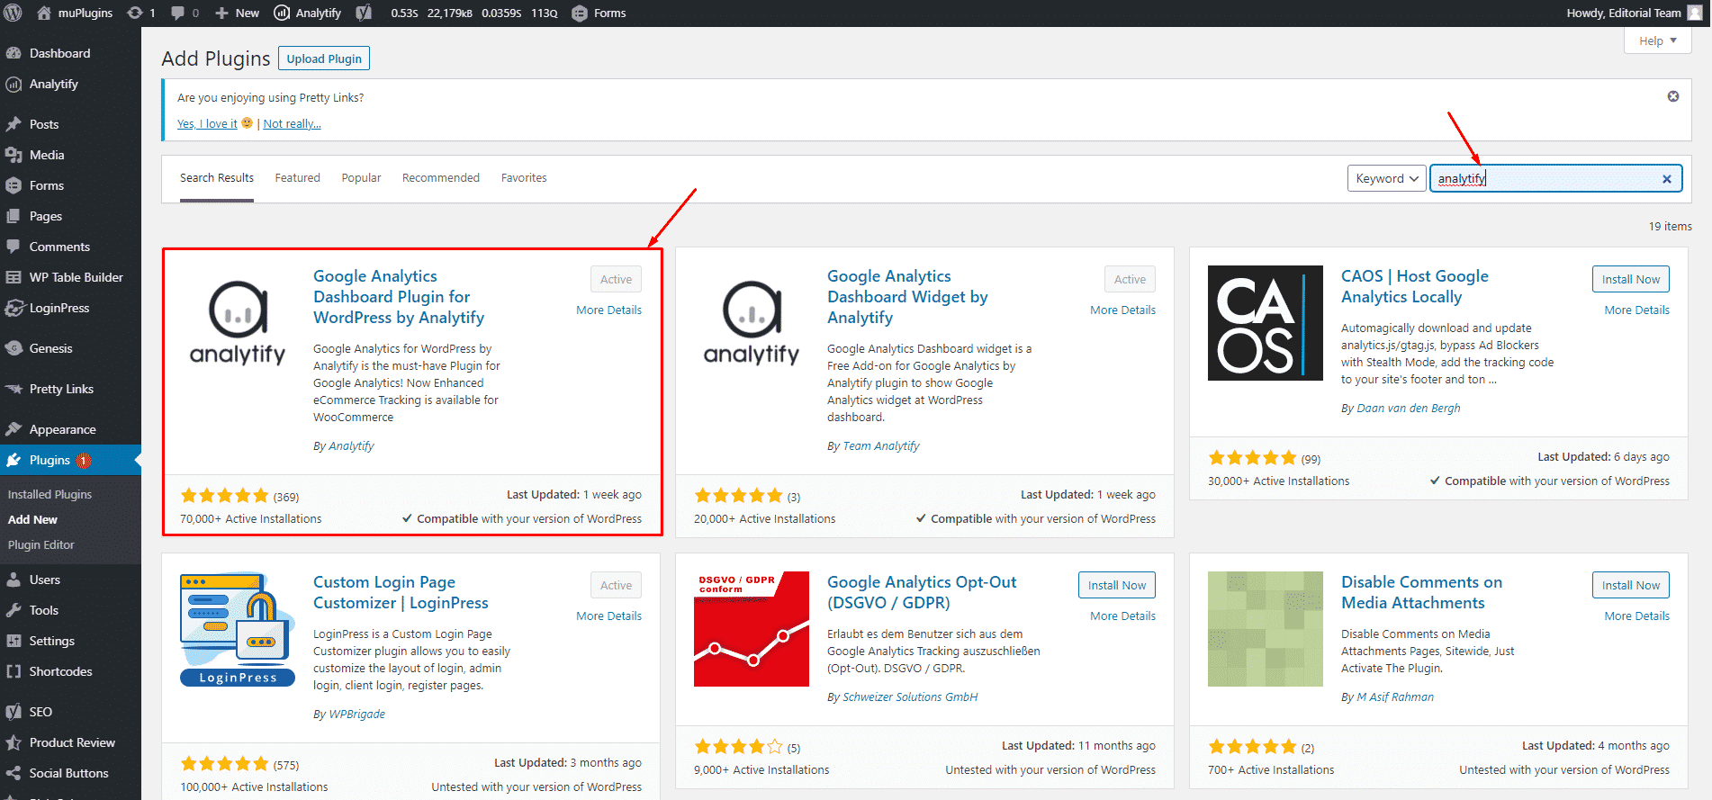Click the CAOS plugin thumbnail
This screenshot has height=800, width=1712.
pyautogui.click(x=1266, y=323)
